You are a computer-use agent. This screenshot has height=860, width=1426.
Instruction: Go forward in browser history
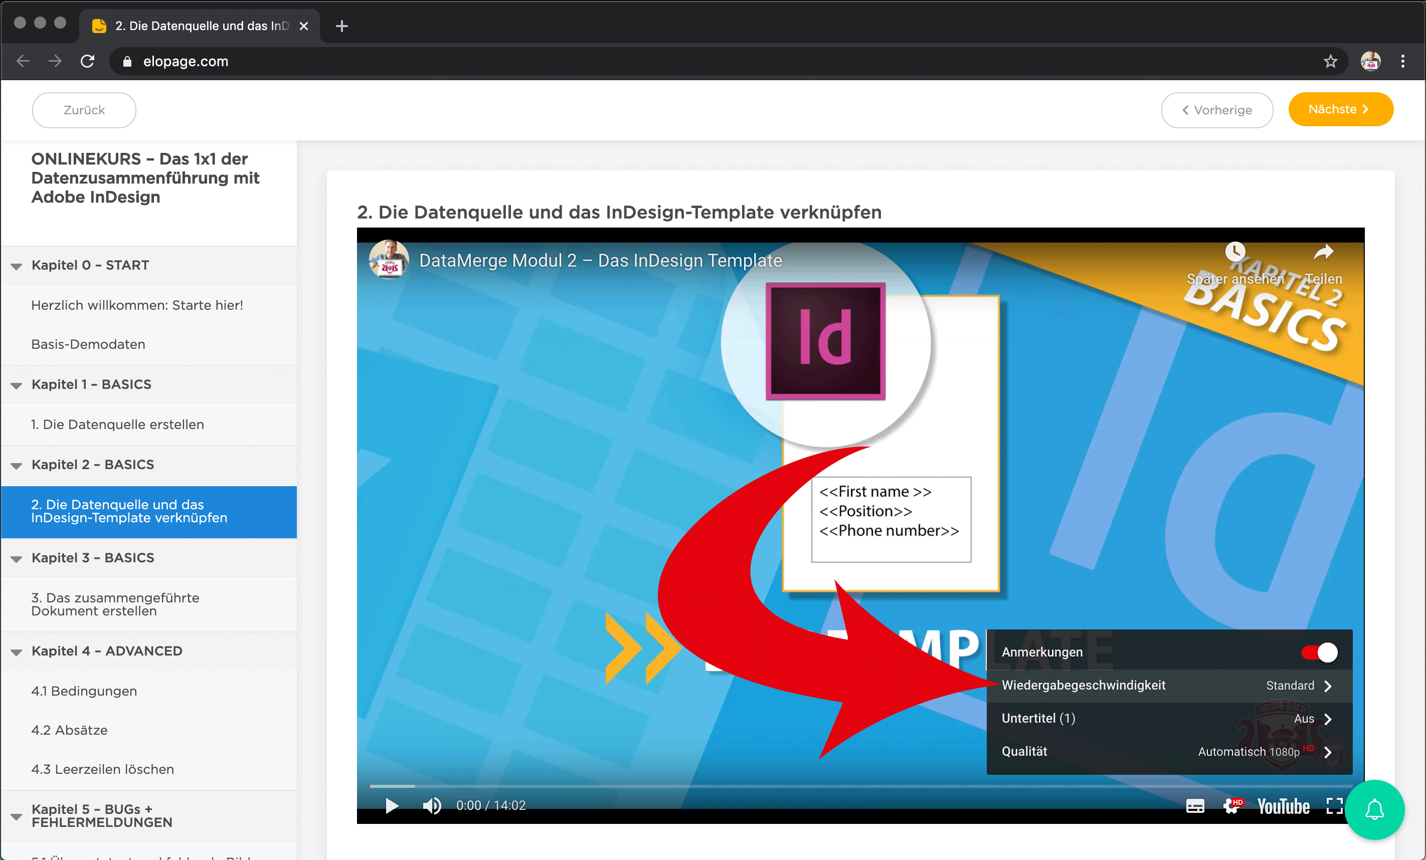tap(55, 61)
